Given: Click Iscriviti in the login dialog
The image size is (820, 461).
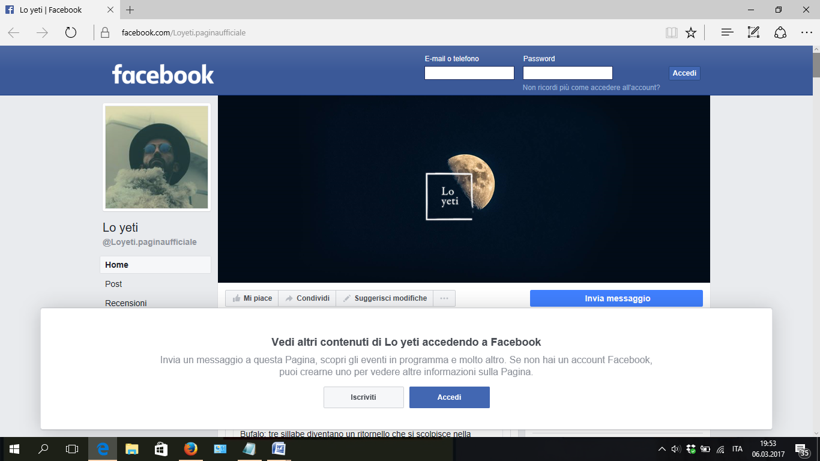Looking at the screenshot, I should (x=364, y=397).
